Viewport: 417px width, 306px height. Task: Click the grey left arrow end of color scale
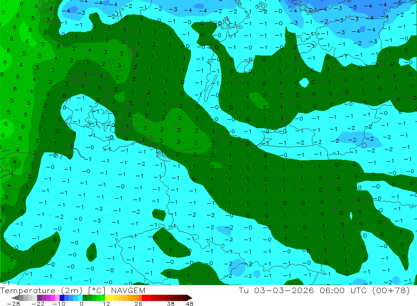coord(15,298)
